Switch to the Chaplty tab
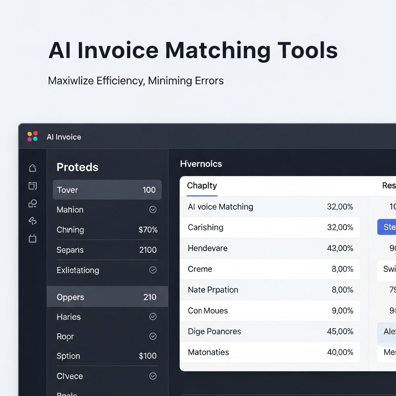This screenshot has height=396, width=396. 202,186
